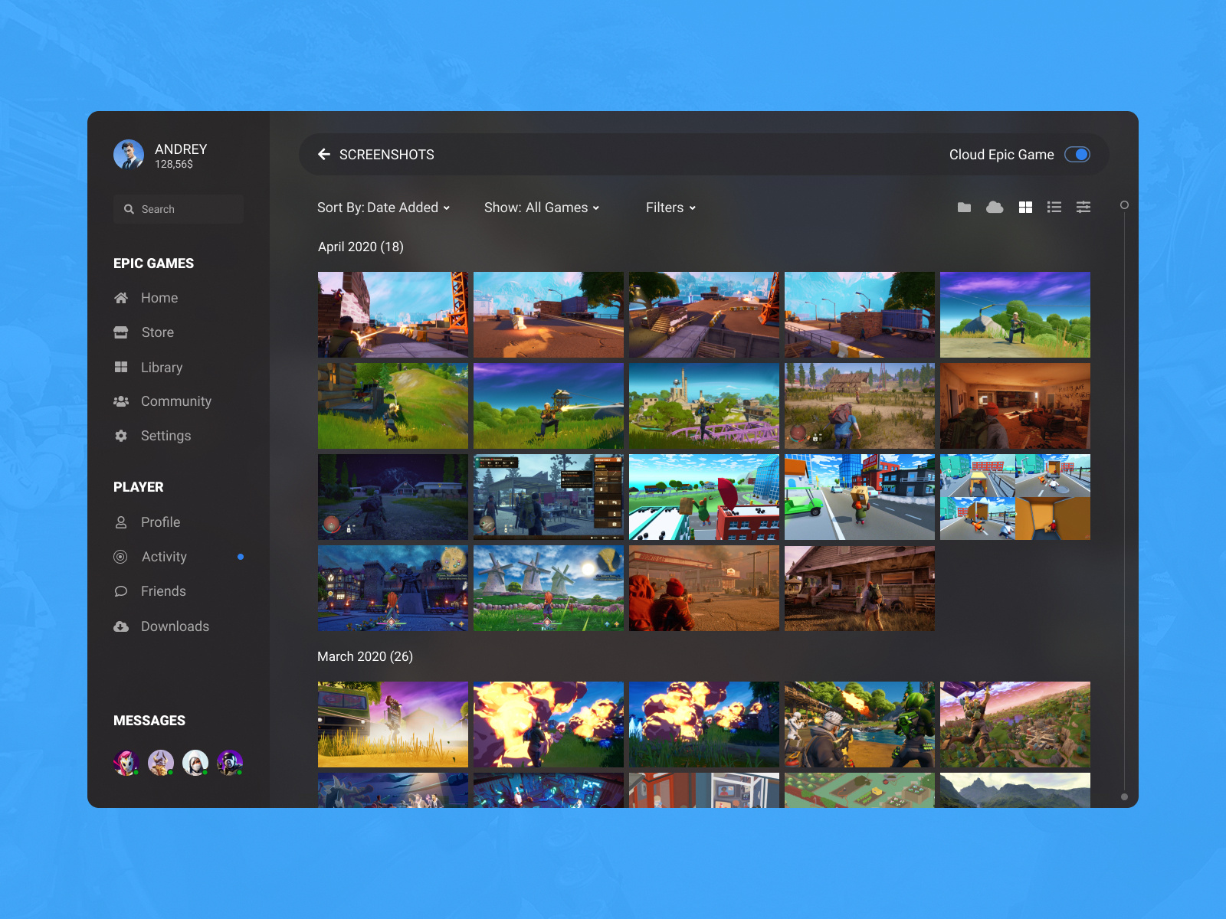Viewport: 1226px width, 919px height.
Task: Open the Filters dropdown
Action: 669,208
